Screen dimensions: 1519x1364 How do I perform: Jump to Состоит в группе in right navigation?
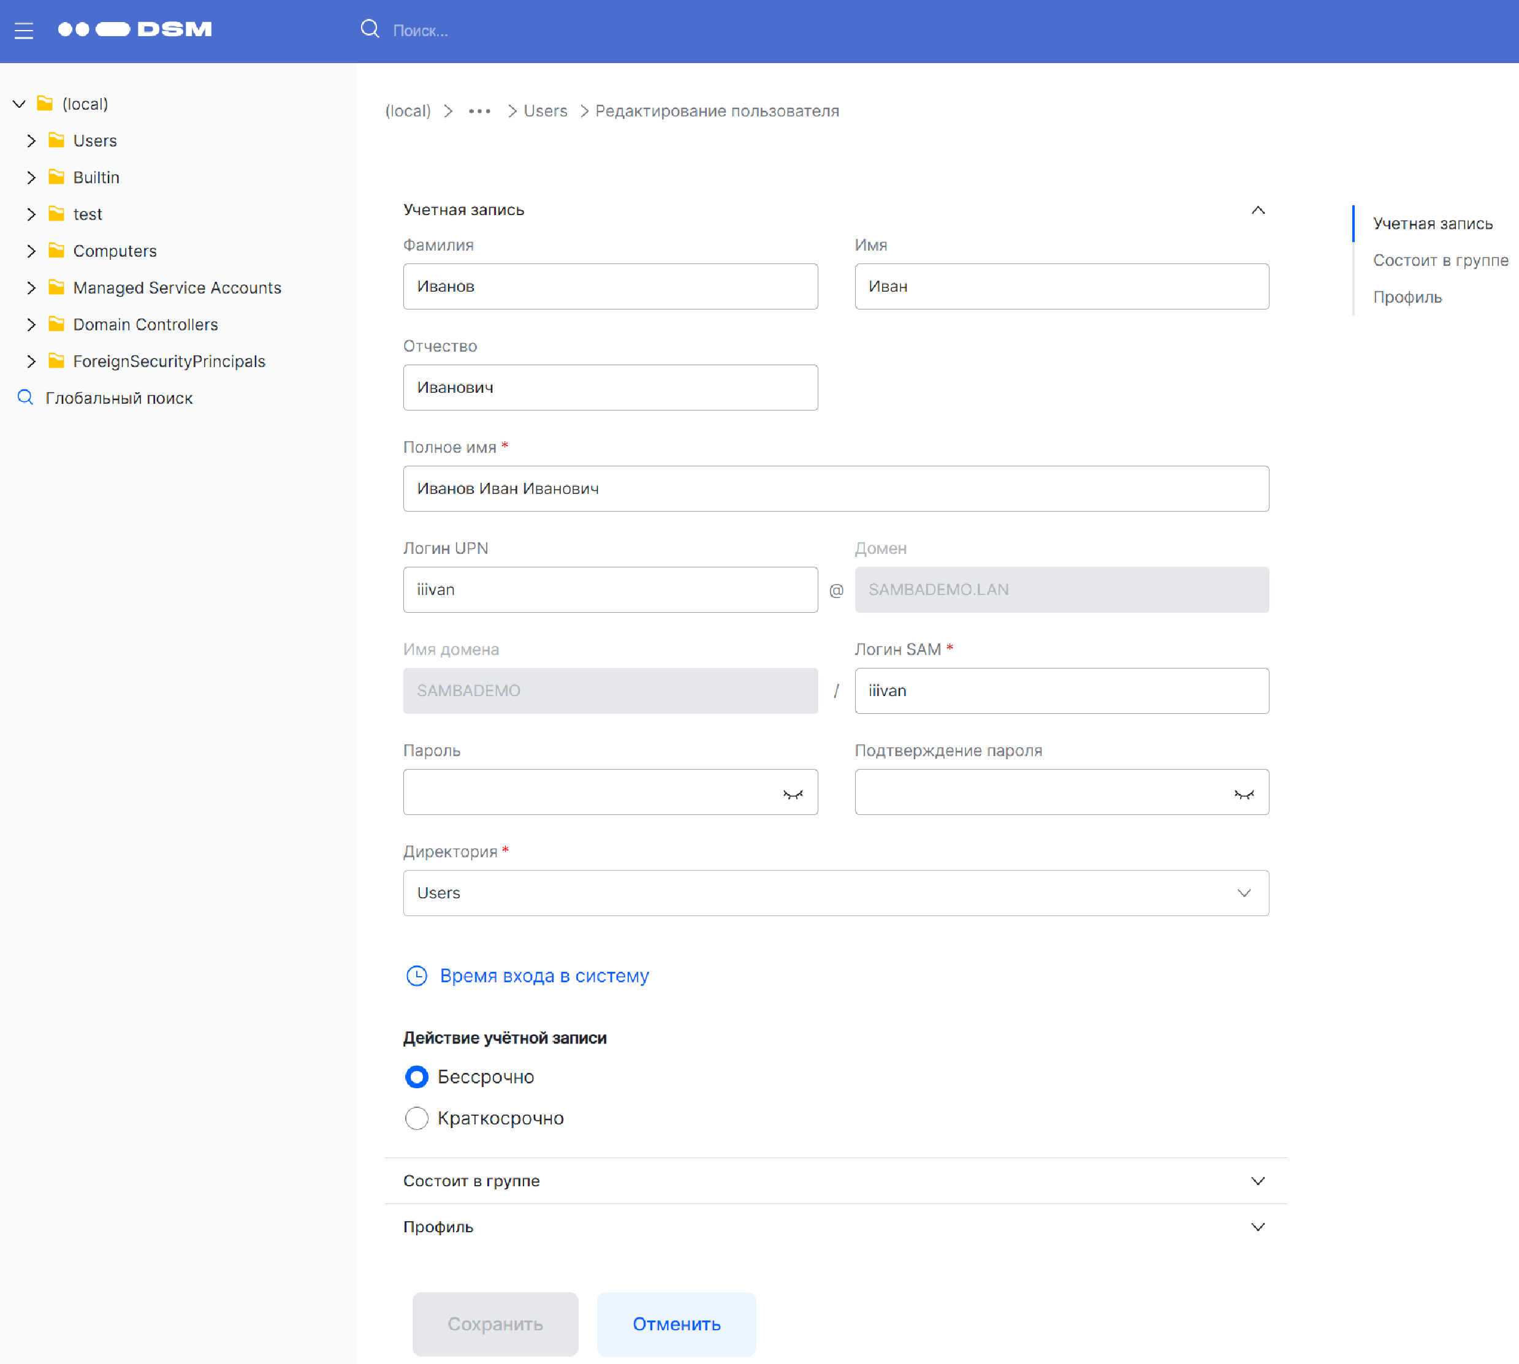tap(1439, 260)
